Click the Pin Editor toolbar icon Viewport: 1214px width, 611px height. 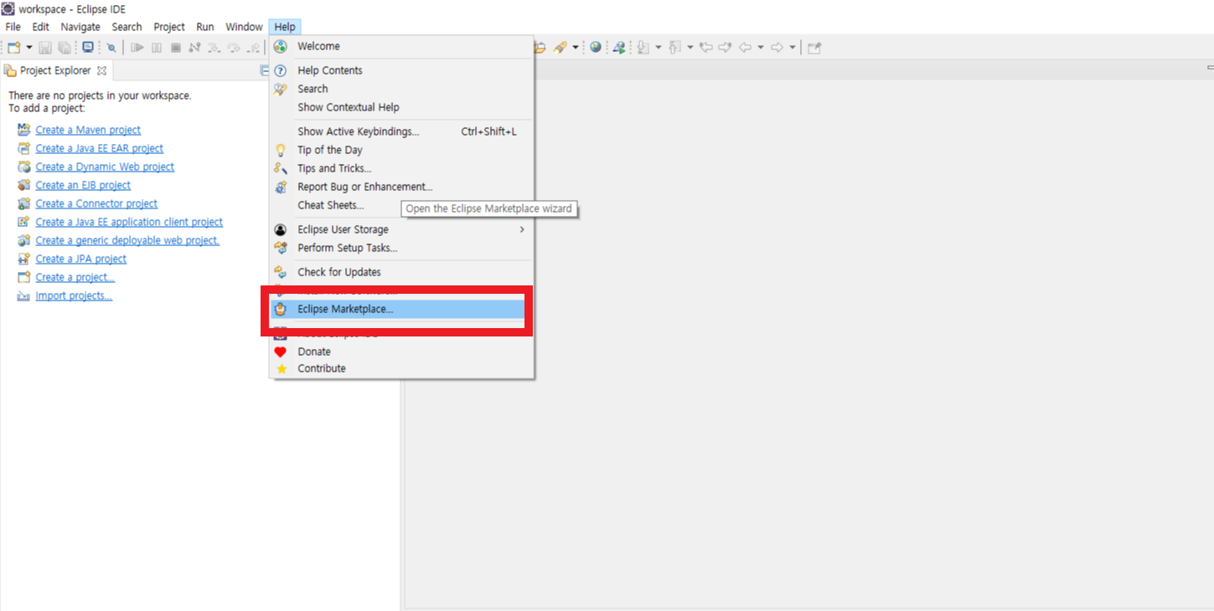[814, 48]
